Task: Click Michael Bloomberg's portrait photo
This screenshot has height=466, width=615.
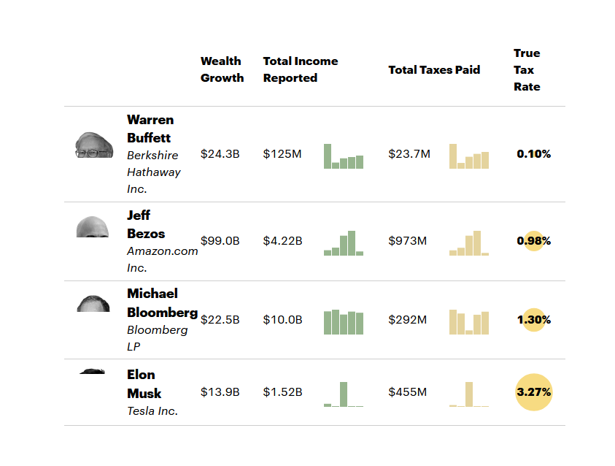Action: pyautogui.click(x=93, y=304)
